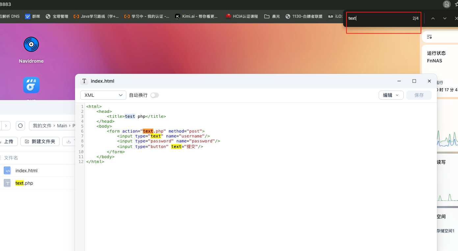Image resolution: width=458 pixels, height=251 pixels.
Task: Open the HCIA认证课程 bookmark
Action: point(242,16)
